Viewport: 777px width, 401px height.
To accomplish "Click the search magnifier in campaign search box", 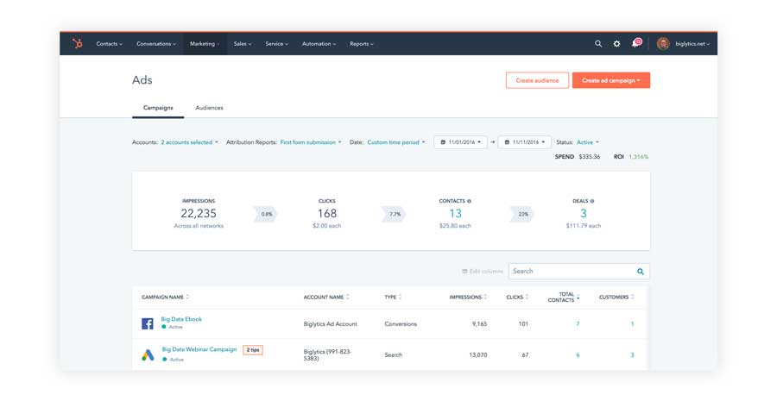I will [x=641, y=272].
